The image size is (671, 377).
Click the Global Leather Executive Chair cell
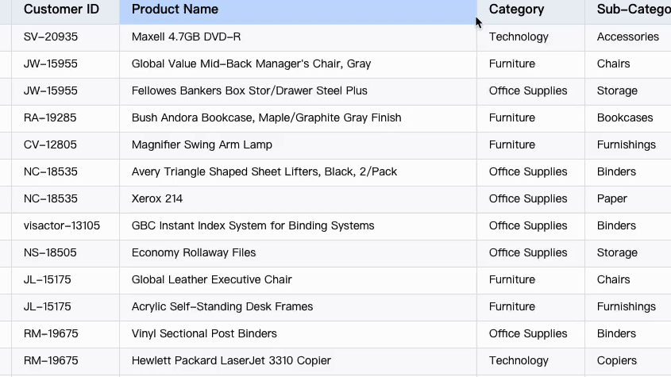coord(211,280)
